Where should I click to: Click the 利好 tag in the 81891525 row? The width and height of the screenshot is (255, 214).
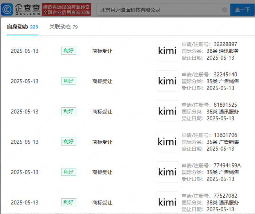tap(68, 111)
